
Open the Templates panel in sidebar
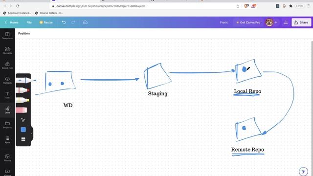pyautogui.click(x=7, y=36)
